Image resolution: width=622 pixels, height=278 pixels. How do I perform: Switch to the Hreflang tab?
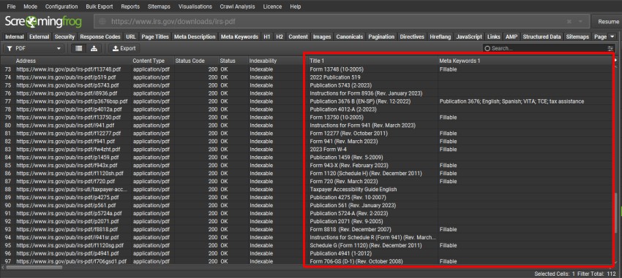click(x=441, y=36)
